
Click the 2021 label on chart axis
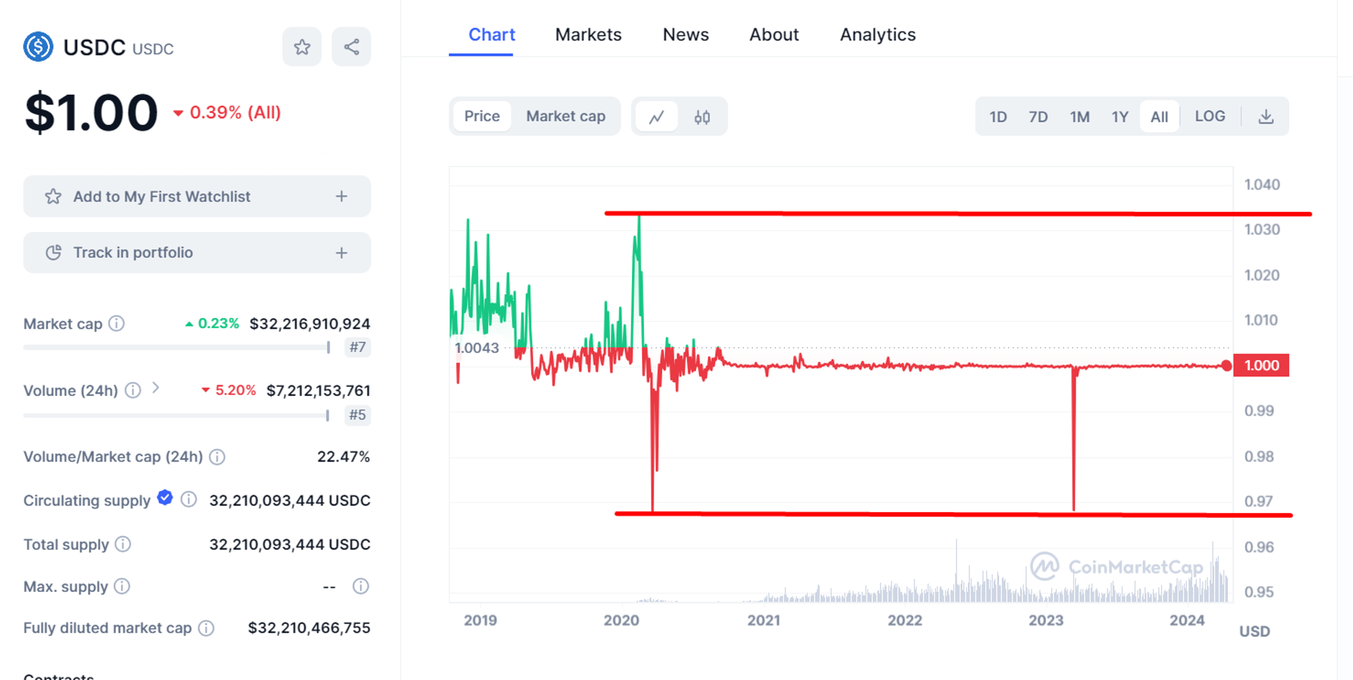[x=764, y=620]
